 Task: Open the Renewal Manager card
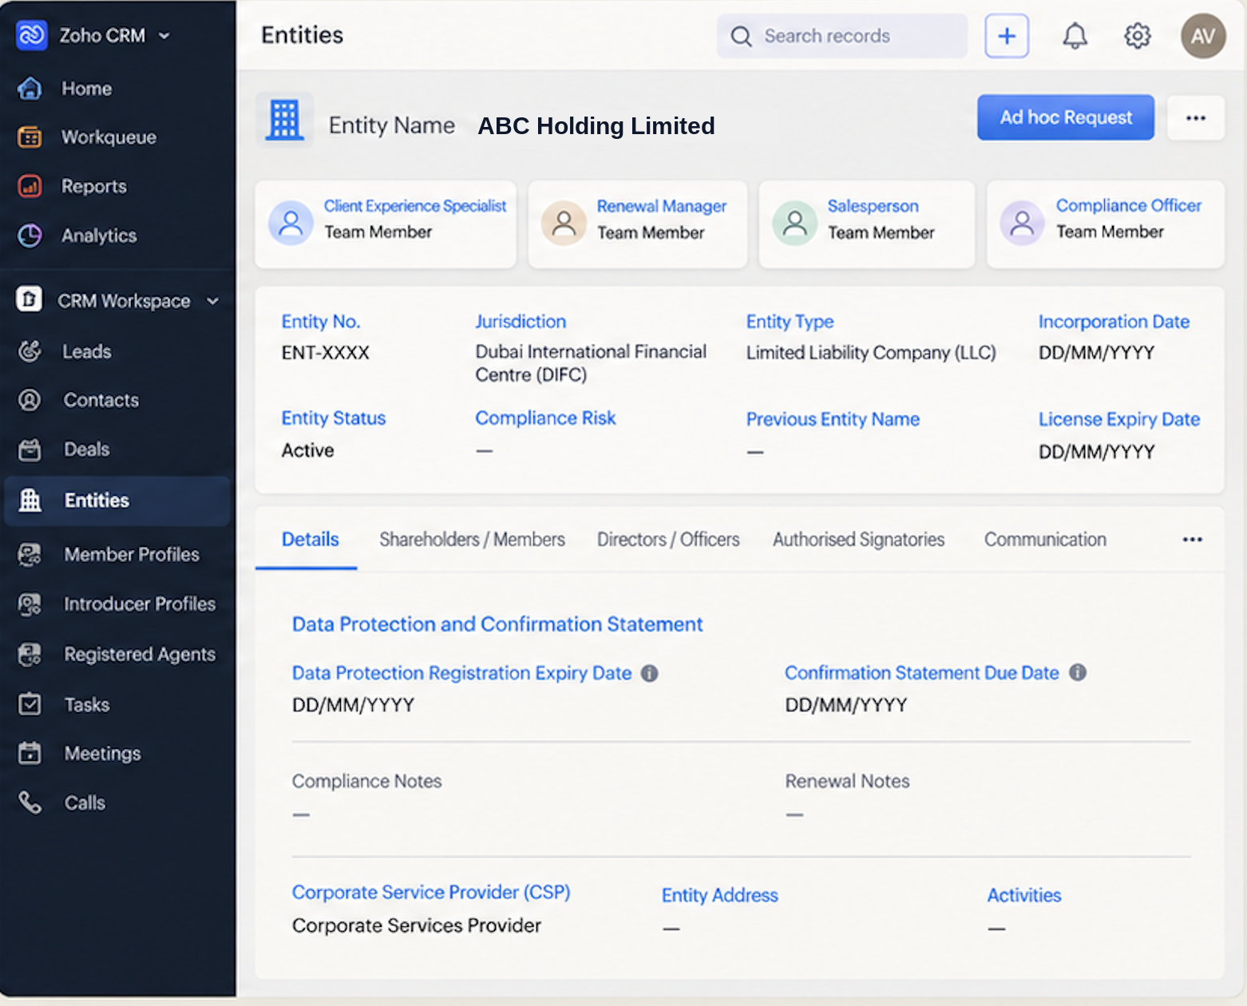click(637, 224)
